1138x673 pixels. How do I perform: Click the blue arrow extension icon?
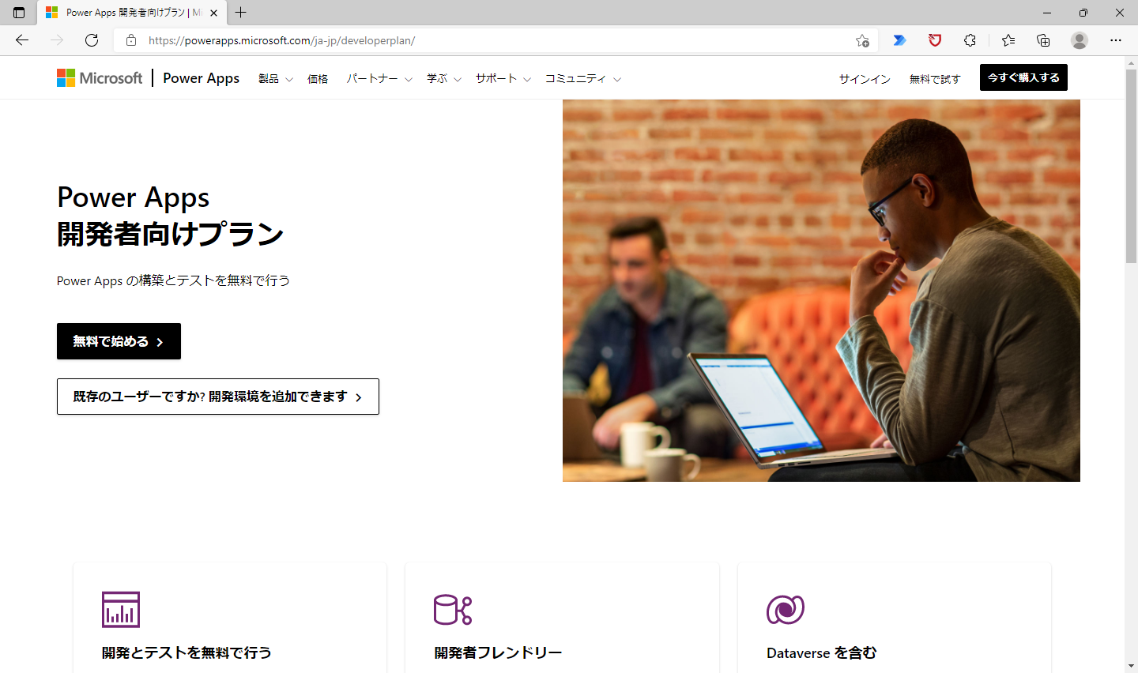click(x=899, y=40)
